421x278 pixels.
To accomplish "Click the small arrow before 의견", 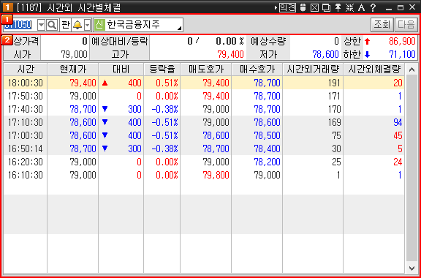I will click(x=276, y=7).
